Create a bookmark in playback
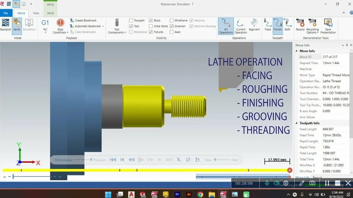 (83, 20)
